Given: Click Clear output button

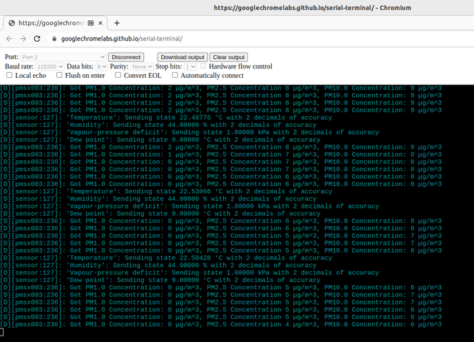Looking at the screenshot, I should [229, 57].
